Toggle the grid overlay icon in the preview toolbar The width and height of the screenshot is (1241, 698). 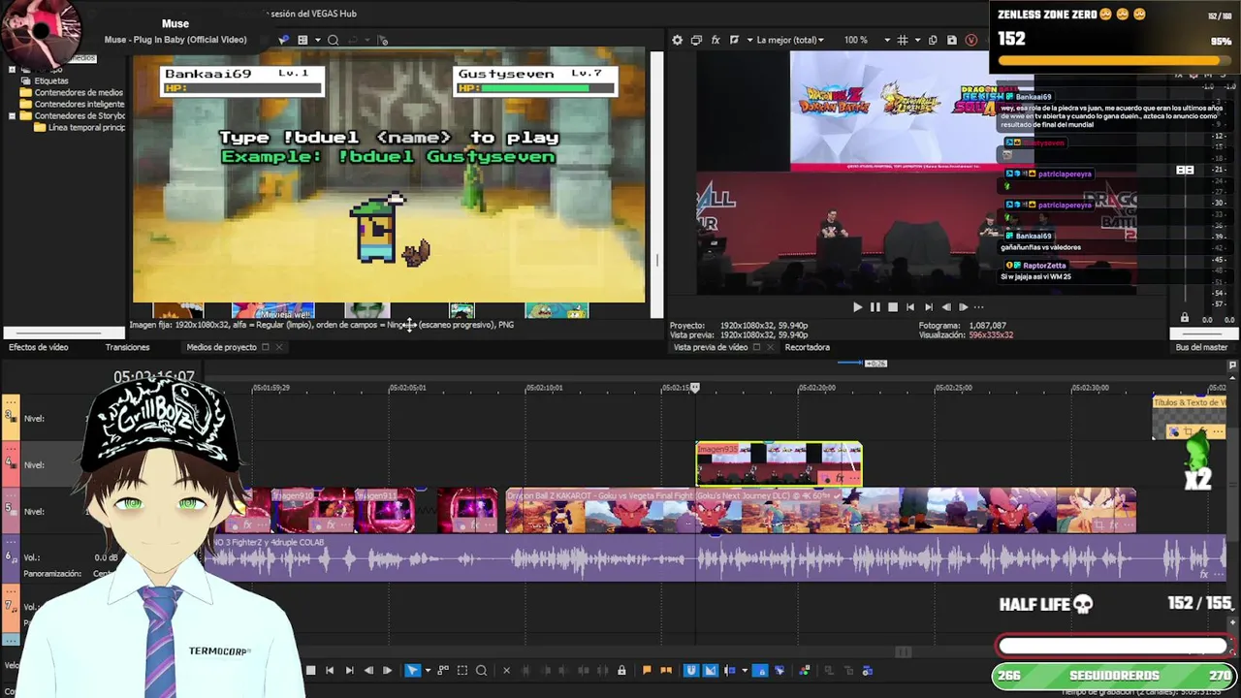(x=903, y=40)
